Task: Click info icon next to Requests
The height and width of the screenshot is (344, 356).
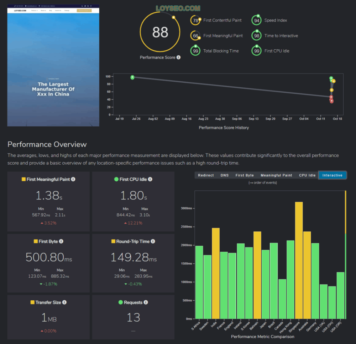Action: 146,302
